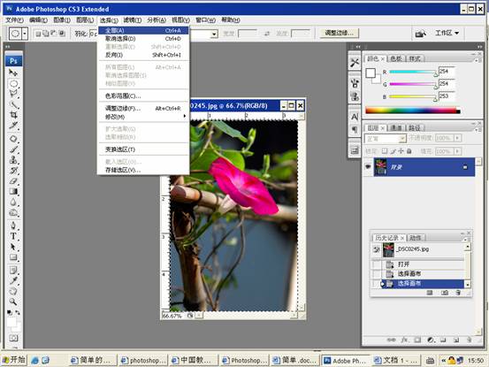
Task: Switch to the 动作 tab
Action: 416,238
